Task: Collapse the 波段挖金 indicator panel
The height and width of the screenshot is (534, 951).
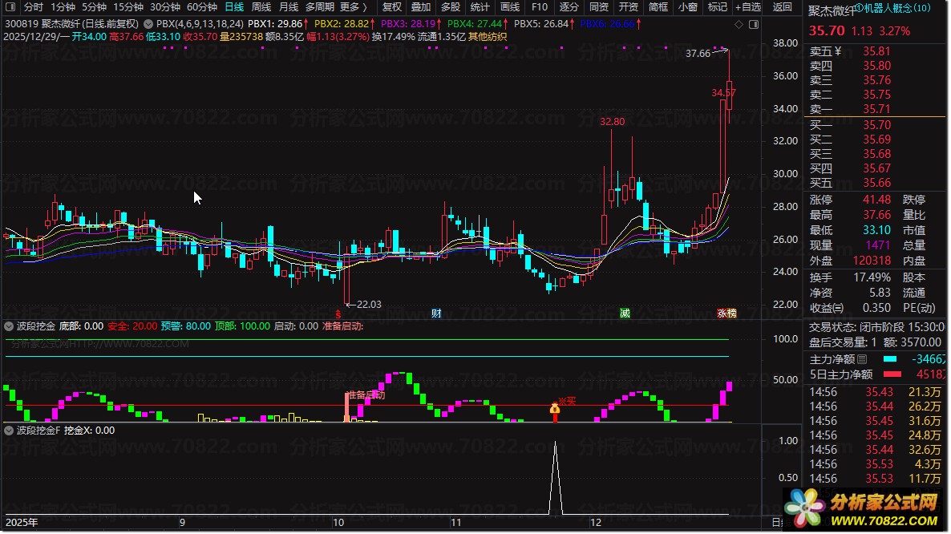Action: pyautogui.click(x=9, y=326)
